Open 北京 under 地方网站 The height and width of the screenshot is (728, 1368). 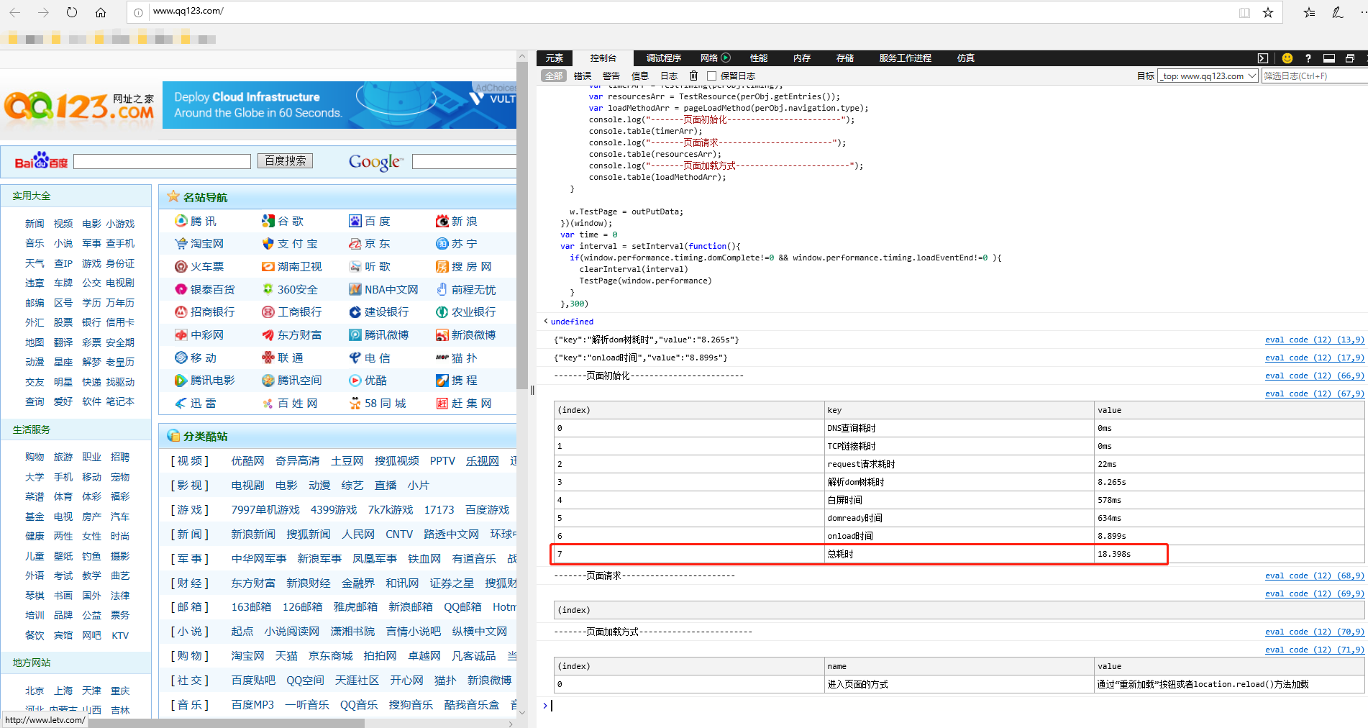(35, 691)
